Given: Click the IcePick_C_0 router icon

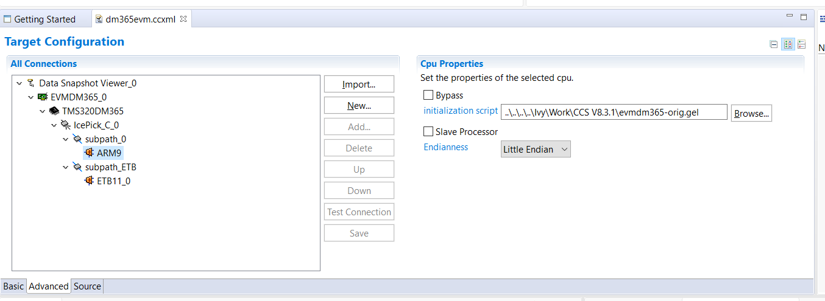Looking at the screenshot, I should [x=66, y=125].
